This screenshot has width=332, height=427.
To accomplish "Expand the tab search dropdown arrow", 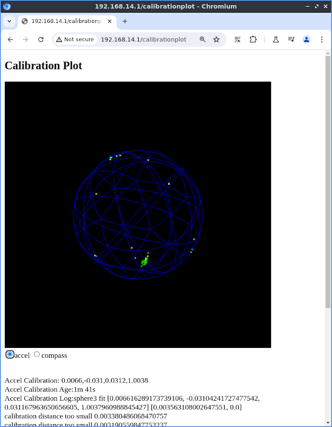I will [x=9, y=21].
